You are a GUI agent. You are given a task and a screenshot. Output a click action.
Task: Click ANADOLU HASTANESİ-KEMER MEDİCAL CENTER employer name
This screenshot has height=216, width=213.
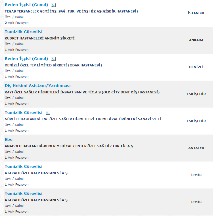click(69, 146)
